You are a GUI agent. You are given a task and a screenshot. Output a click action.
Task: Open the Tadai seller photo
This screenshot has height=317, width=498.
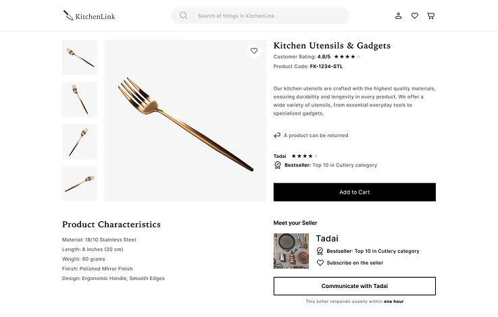(x=291, y=251)
